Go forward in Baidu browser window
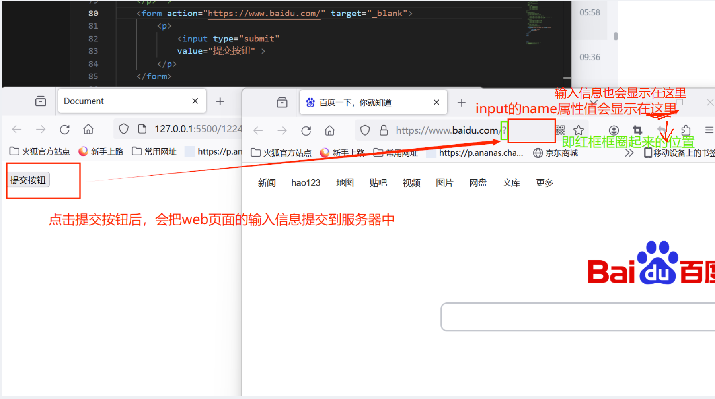Image resolution: width=715 pixels, height=399 pixels. click(282, 130)
